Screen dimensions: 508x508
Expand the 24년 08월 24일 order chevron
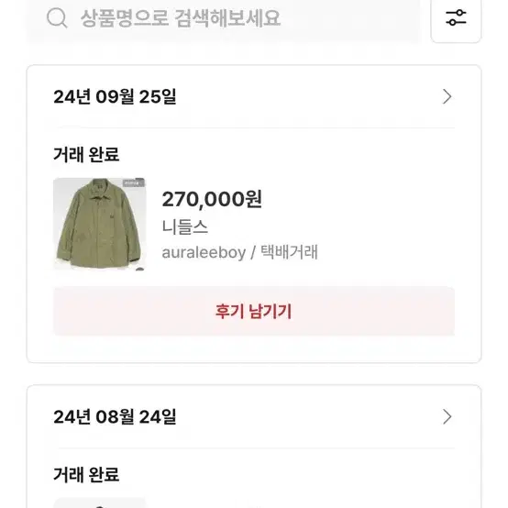[x=447, y=416]
